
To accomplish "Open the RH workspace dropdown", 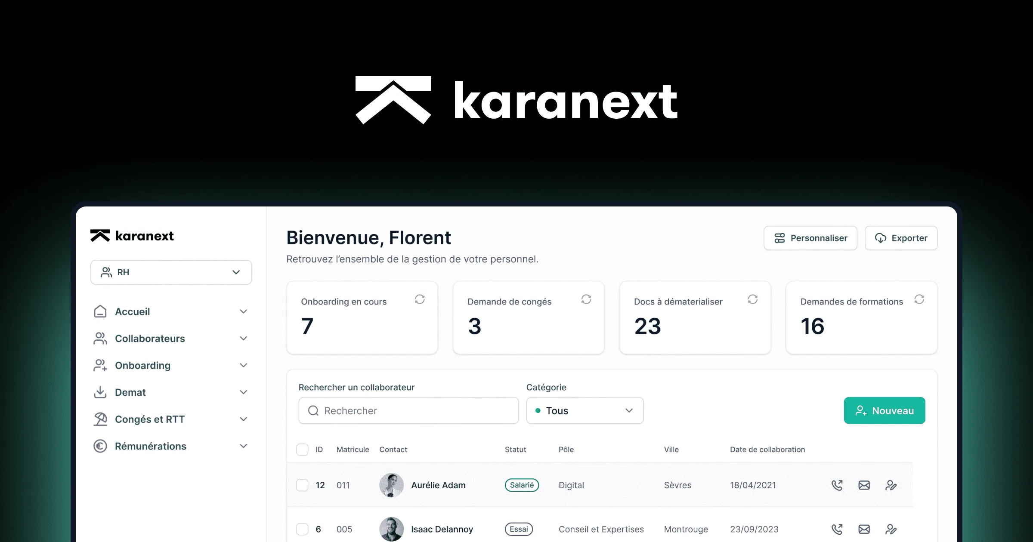I will click(171, 272).
